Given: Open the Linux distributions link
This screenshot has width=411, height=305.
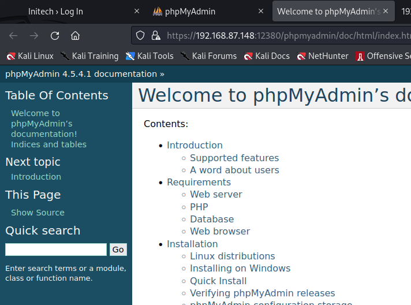Looking at the screenshot, I should click(x=232, y=256).
